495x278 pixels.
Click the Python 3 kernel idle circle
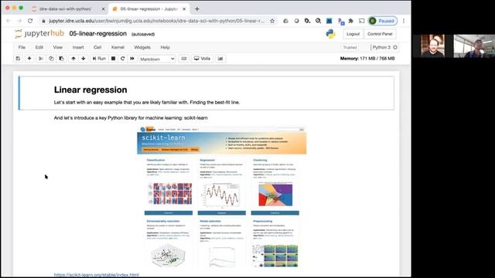[395, 47]
